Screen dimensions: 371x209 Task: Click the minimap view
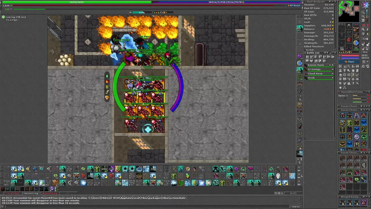pyautogui.click(x=349, y=11)
